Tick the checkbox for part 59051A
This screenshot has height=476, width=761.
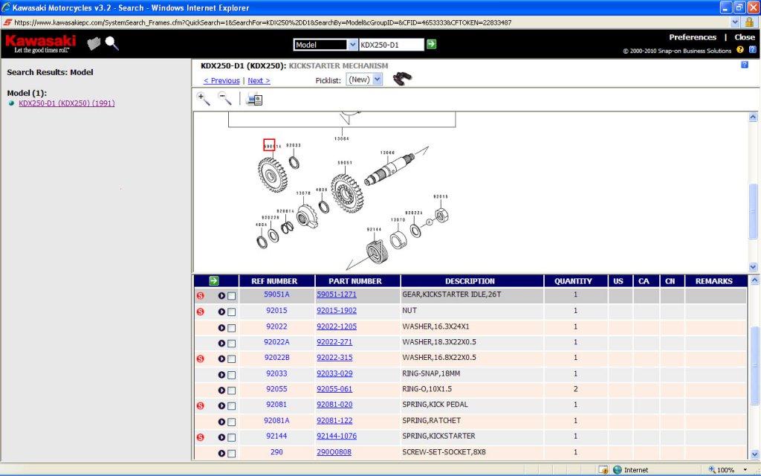point(232,296)
